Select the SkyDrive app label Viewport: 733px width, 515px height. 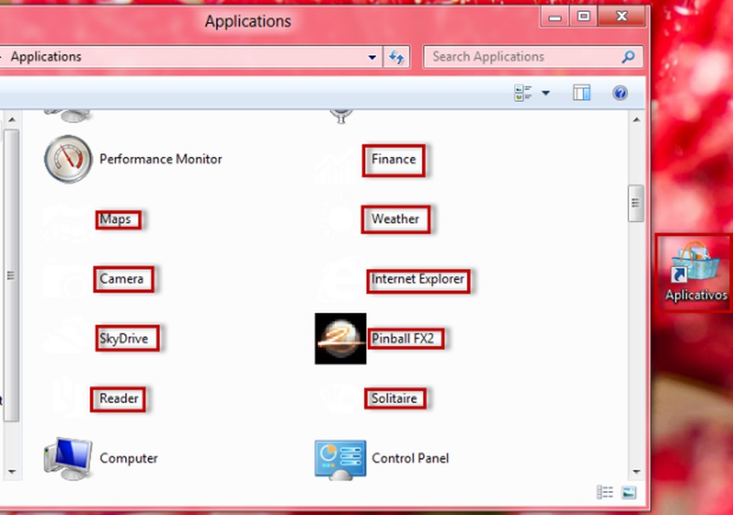point(124,339)
